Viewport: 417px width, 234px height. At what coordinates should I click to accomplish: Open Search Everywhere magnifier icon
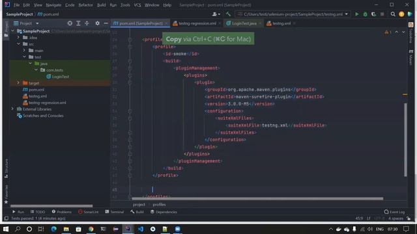coord(393,14)
